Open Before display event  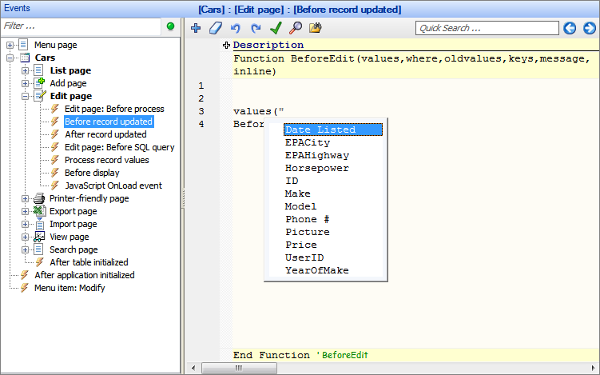pos(92,173)
